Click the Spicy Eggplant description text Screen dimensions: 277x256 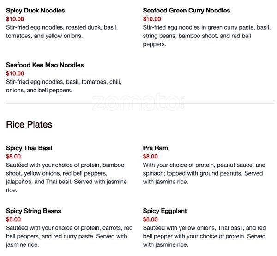point(205,236)
